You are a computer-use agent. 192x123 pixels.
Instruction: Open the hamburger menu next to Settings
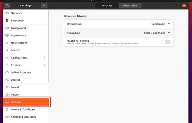pos(44,5)
